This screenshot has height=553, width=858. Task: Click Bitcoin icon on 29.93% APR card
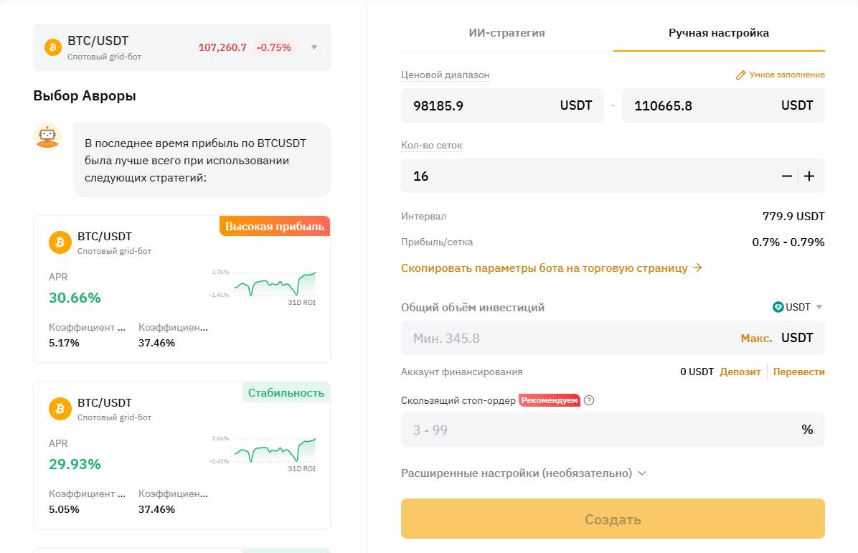60,409
